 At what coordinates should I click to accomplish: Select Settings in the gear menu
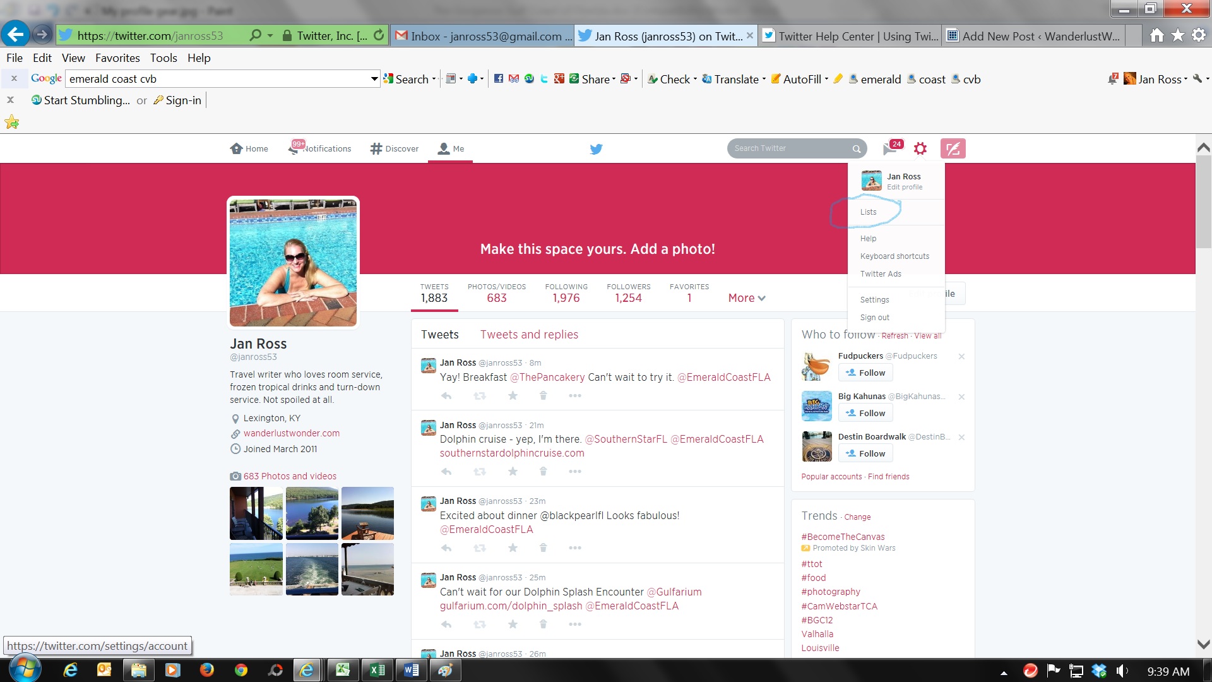[874, 300]
